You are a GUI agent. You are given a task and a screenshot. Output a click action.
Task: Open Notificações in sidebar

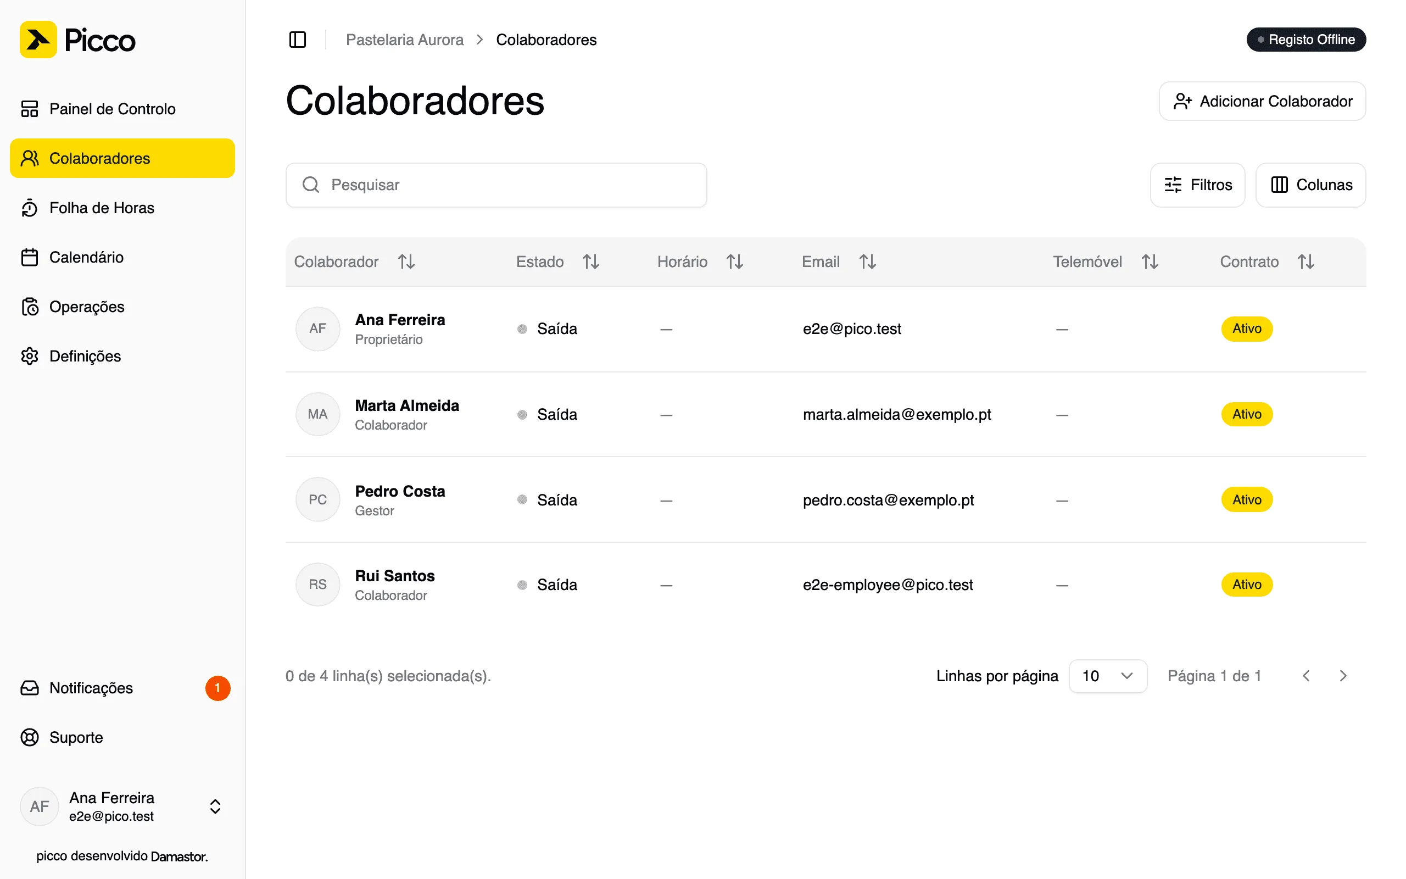122,688
